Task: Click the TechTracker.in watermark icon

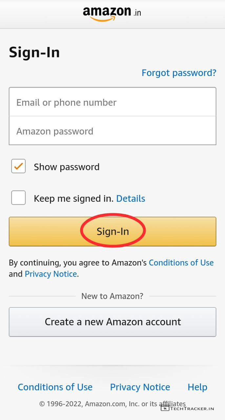Action: tap(165, 408)
